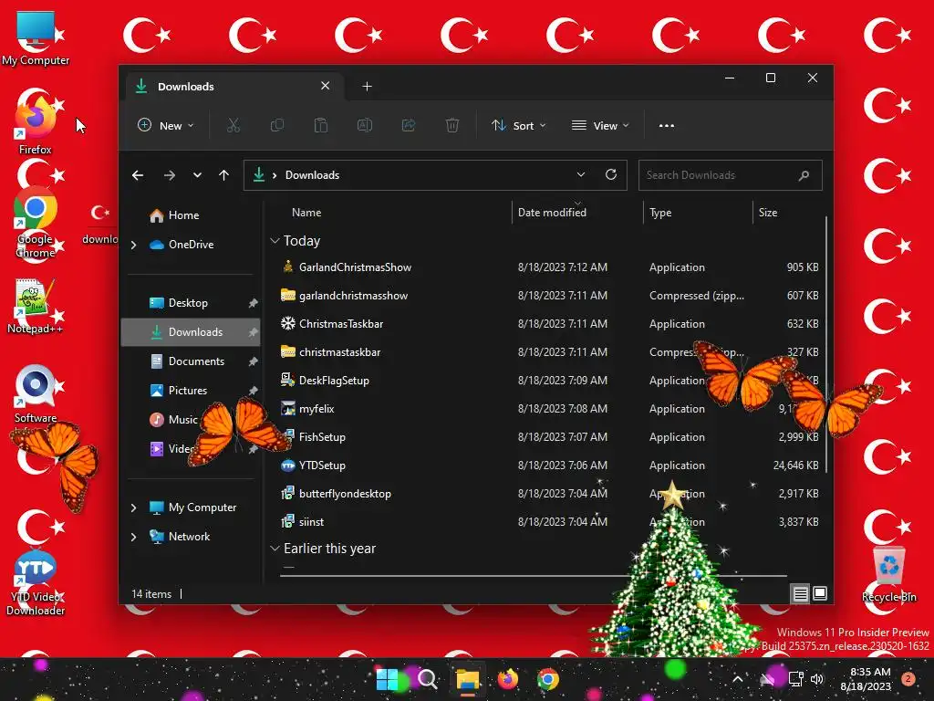The width and height of the screenshot is (934, 701).
Task: Expand My Computer in navigation pane
Action: click(133, 507)
